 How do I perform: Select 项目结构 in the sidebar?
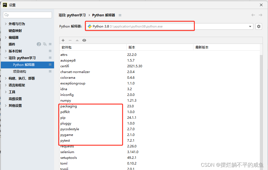(20, 71)
